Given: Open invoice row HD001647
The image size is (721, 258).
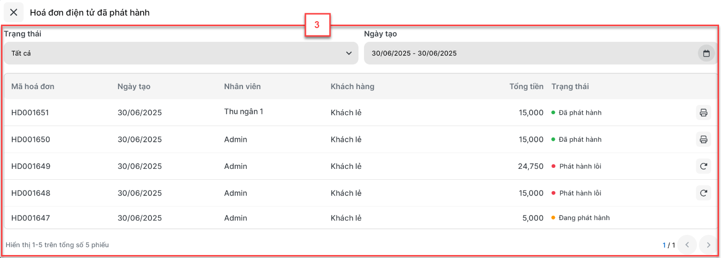Looking at the screenshot, I should pos(360,218).
